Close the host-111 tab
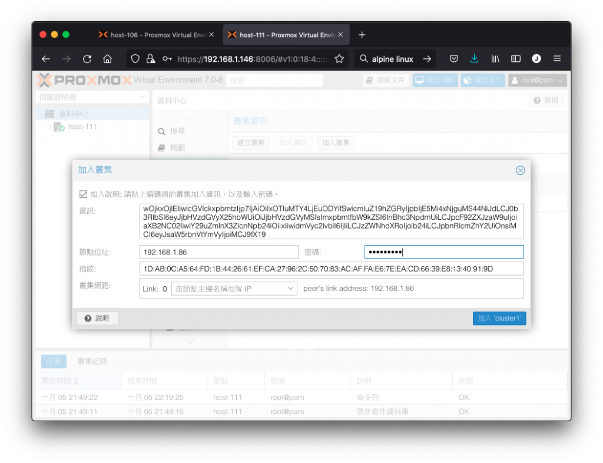The image size is (603, 463). [341, 35]
